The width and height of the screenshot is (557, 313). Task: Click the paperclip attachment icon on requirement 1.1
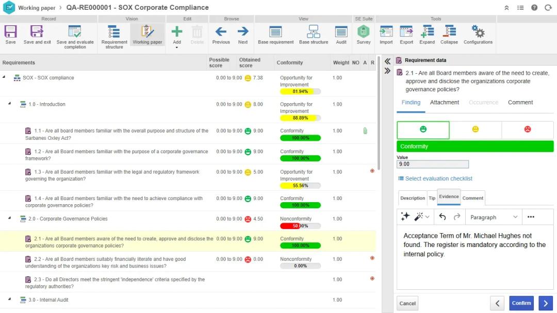tap(365, 131)
